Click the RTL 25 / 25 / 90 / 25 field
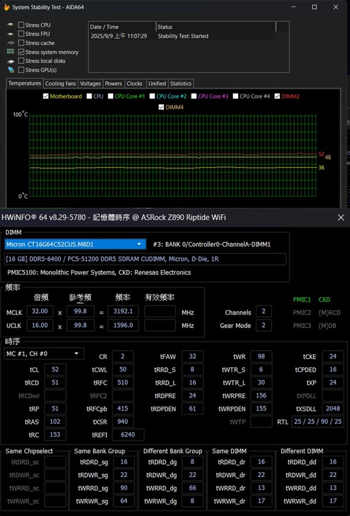 pyautogui.click(x=318, y=422)
